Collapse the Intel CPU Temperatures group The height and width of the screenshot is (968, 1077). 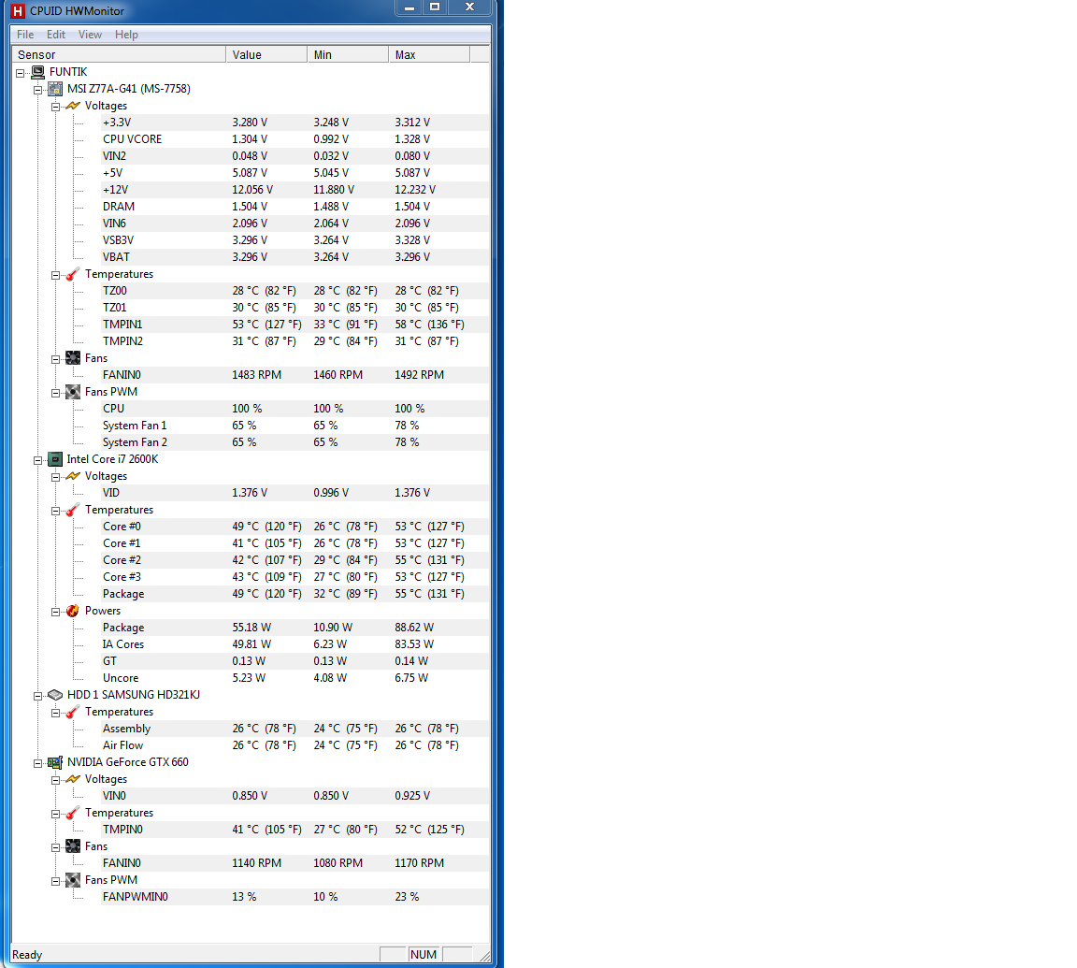(x=56, y=511)
